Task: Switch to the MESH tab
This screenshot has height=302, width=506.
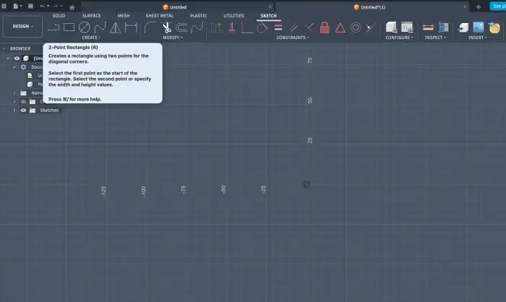Action: pos(124,15)
